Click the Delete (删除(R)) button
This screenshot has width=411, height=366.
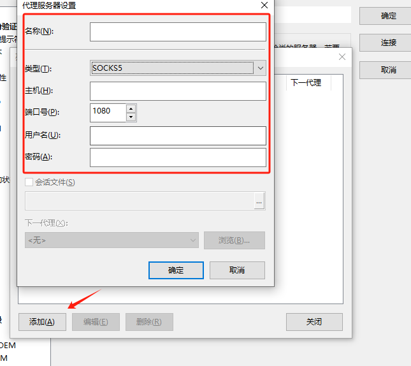(149, 322)
